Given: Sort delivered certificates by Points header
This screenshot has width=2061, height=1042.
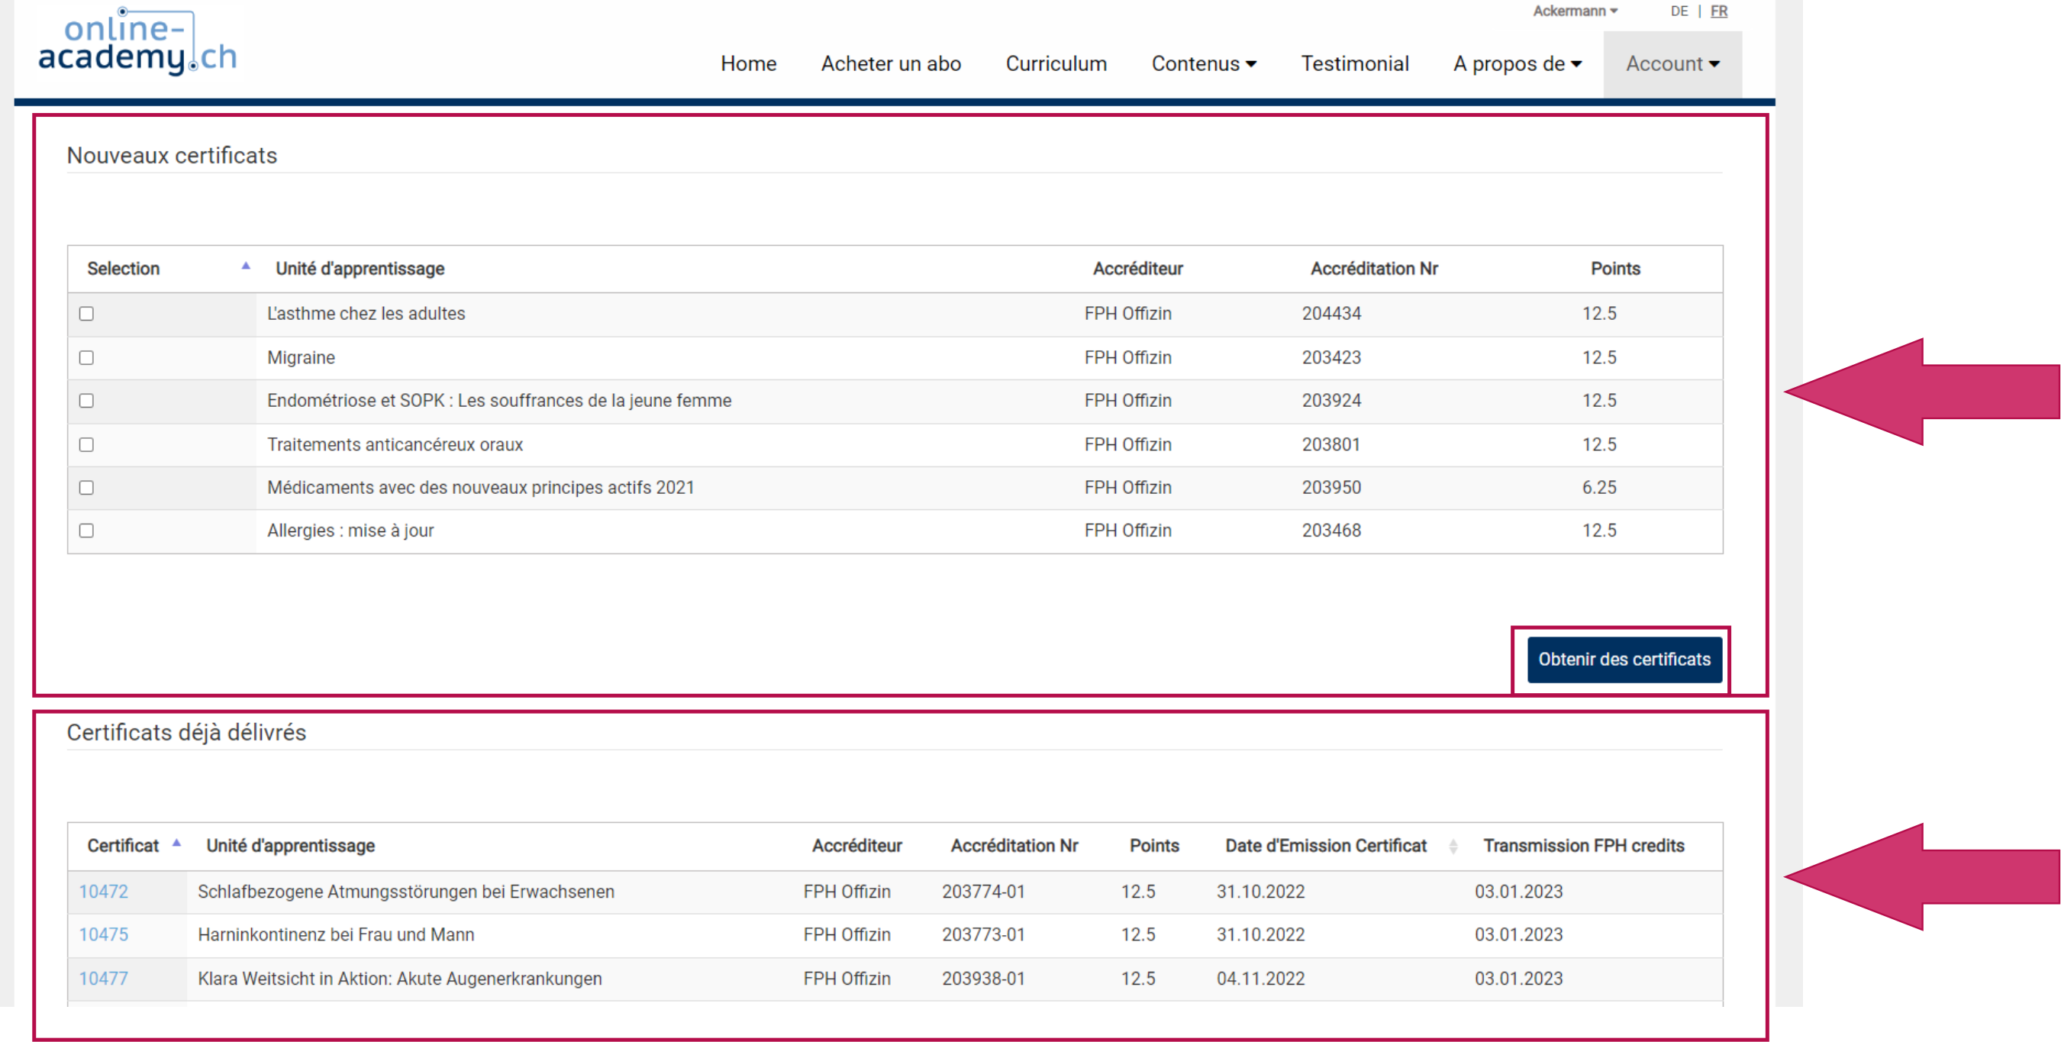Looking at the screenshot, I should [1153, 847].
